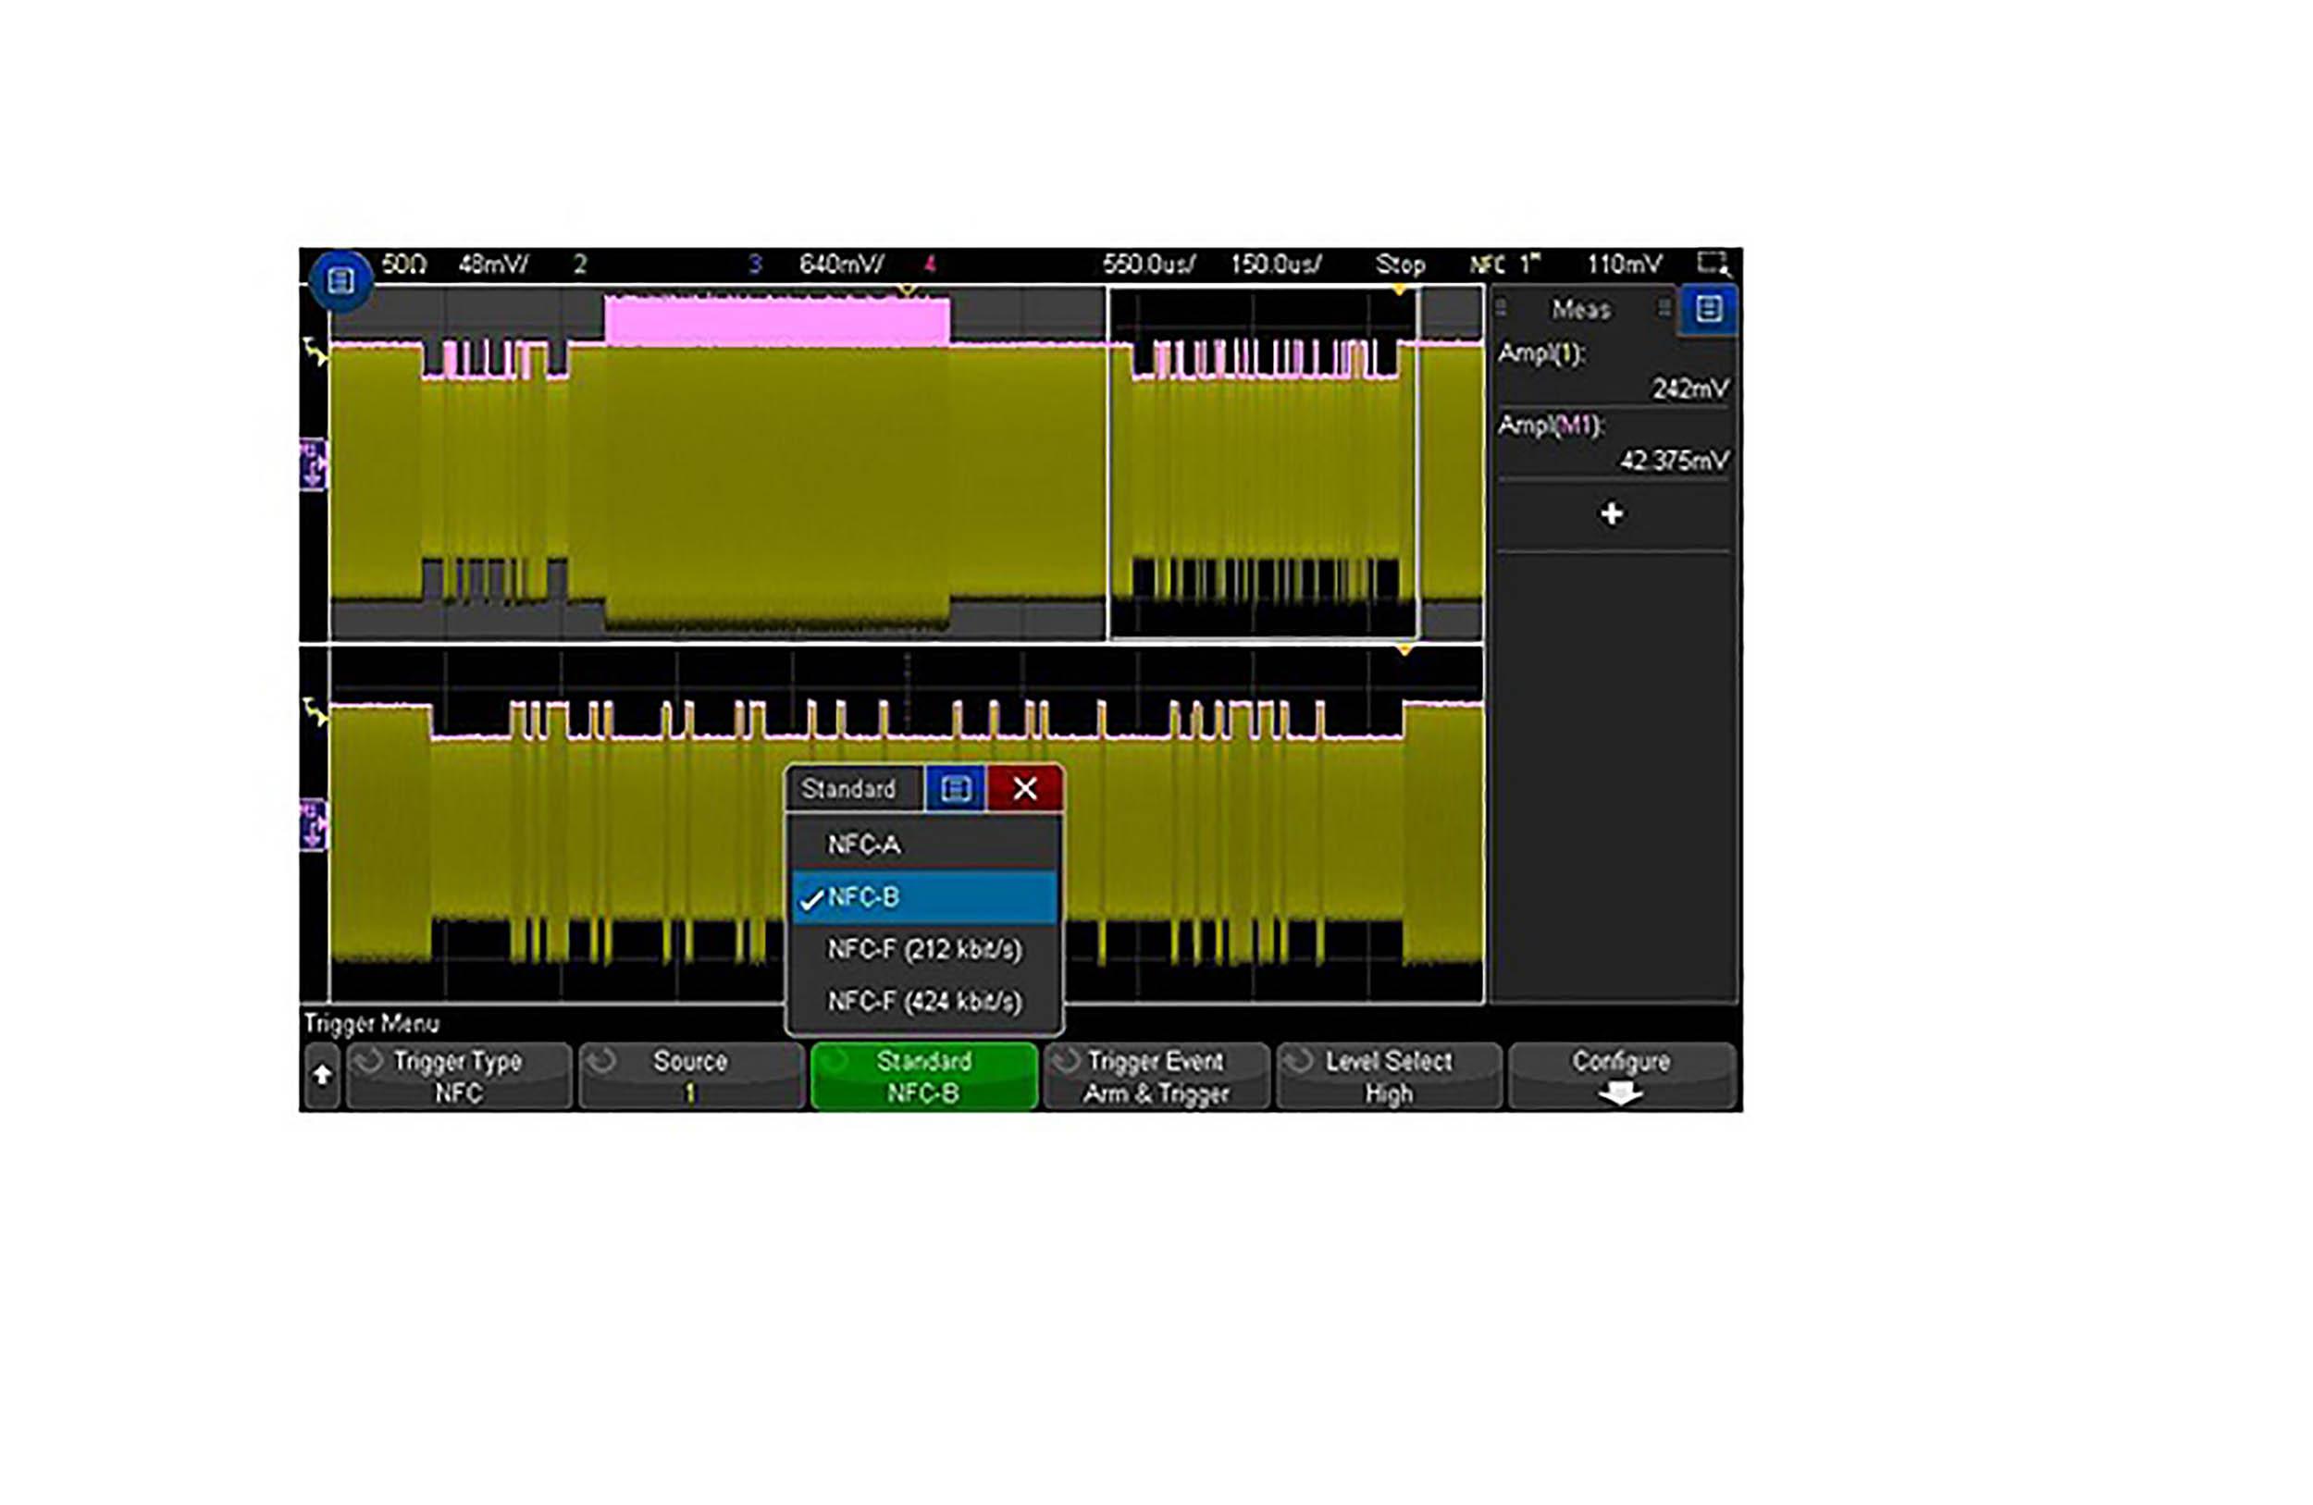This screenshot has height=1505, width=2313.
Task: Click the plus to add a measurement
Action: [1612, 514]
